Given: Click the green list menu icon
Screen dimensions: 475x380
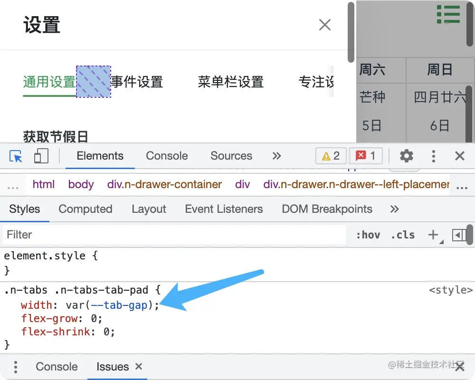Looking at the screenshot, I should click(448, 14).
